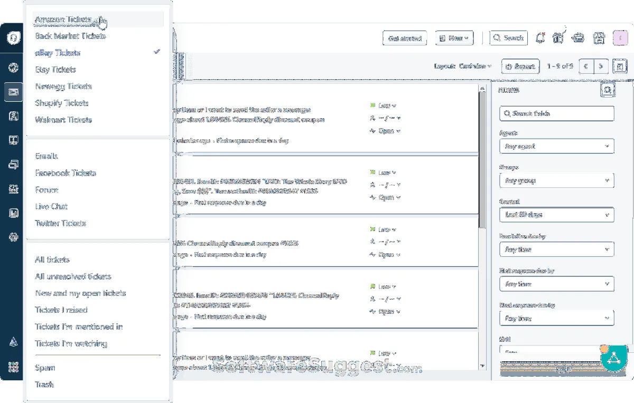Open the Tickets icon in the sidebar

14,92
